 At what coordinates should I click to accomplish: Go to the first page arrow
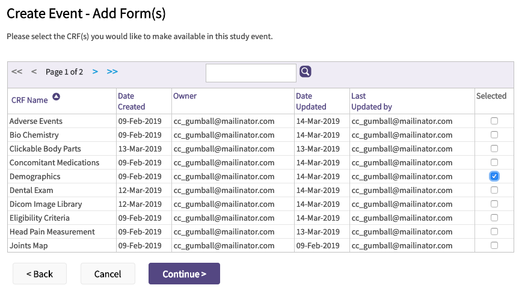click(17, 72)
